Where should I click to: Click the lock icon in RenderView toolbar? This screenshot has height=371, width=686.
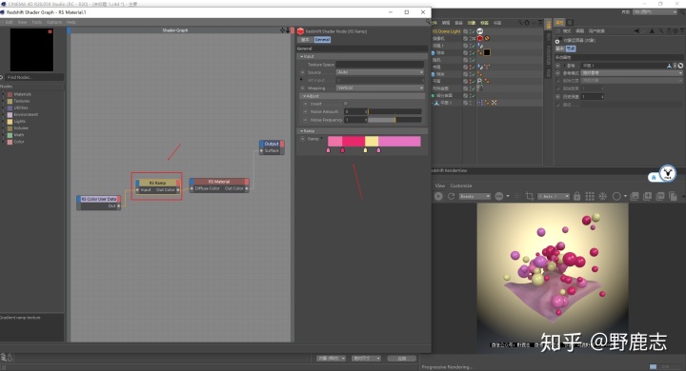576,196
